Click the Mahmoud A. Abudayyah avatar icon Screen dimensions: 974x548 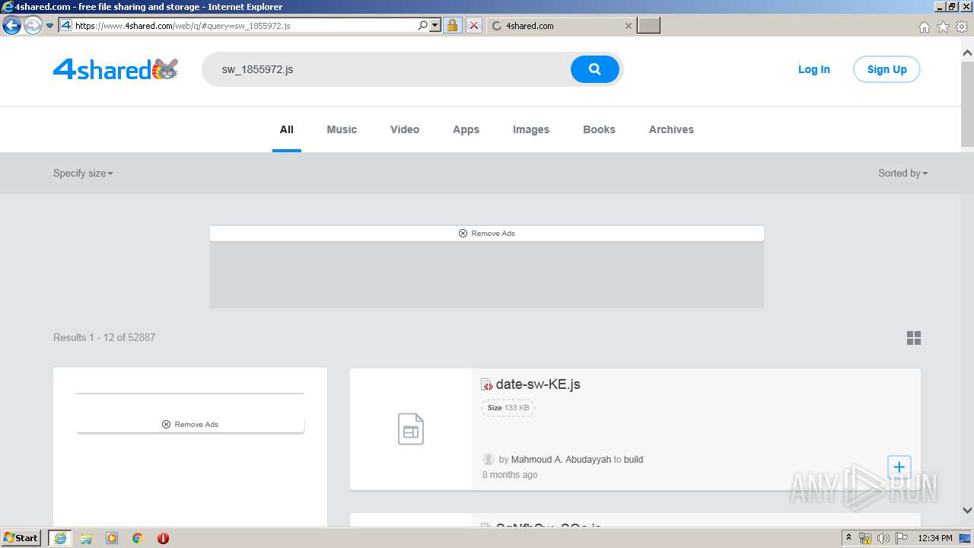489,459
